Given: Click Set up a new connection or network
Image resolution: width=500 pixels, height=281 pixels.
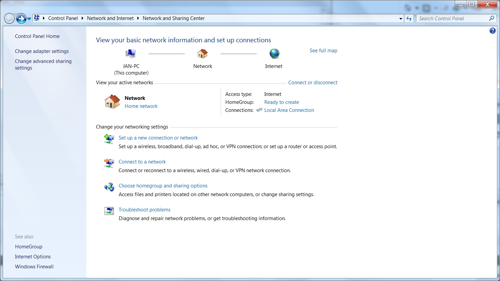Looking at the screenshot, I should point(158,138).
